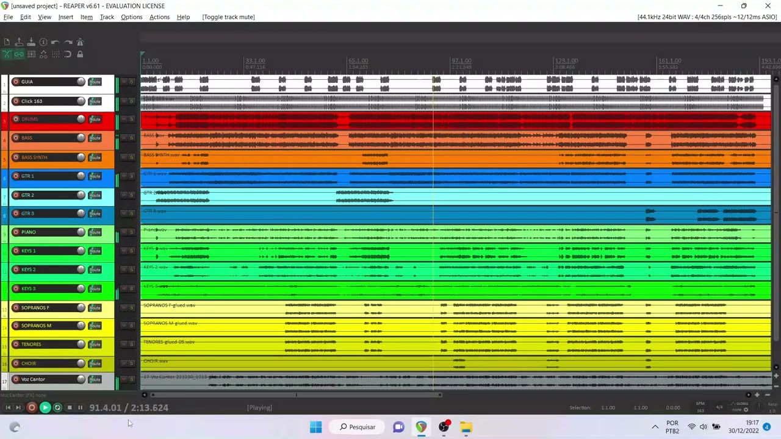Toggle item grouping chain-link icon

click(19, 54)
